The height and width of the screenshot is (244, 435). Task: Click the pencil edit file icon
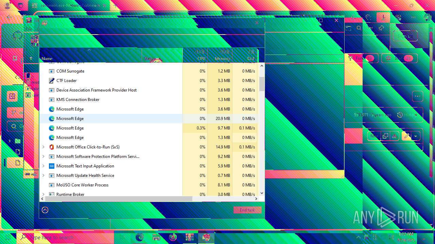(406, 136)
